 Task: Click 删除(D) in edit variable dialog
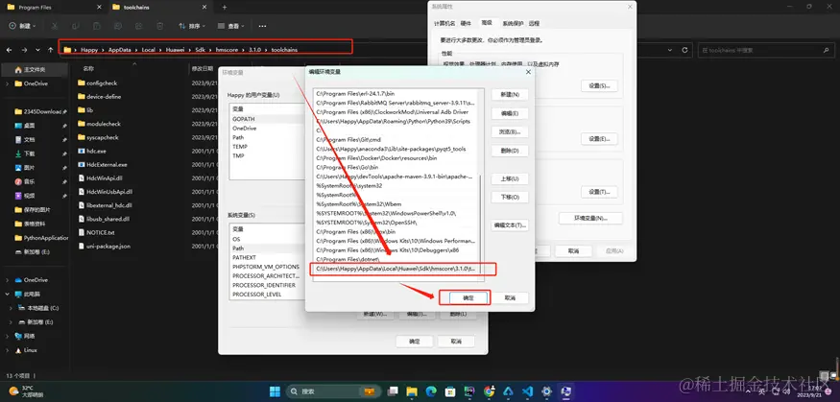coord(510,151)
